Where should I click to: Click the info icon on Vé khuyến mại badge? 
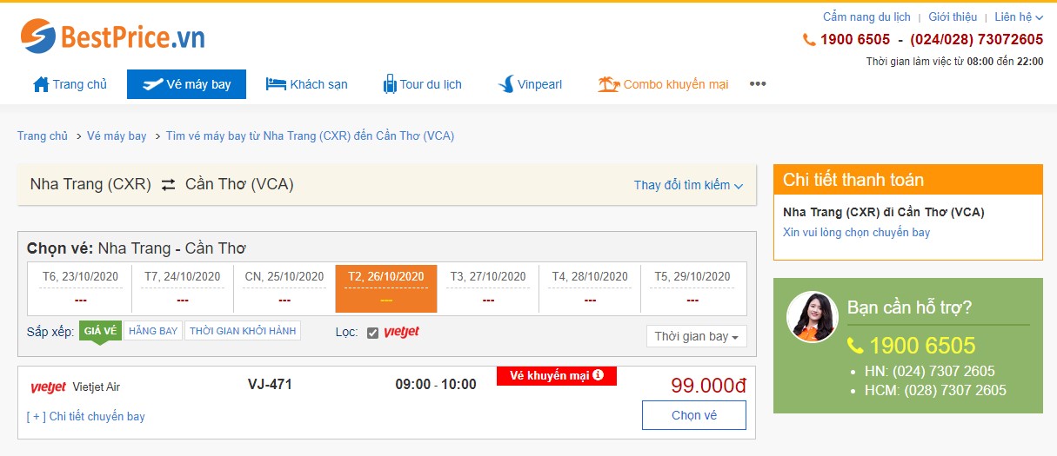(599, 375)
